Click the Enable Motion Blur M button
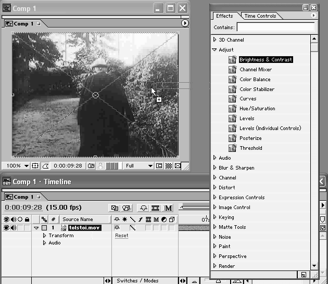Screen dimensions: 328x284 [x=168, y=208]
